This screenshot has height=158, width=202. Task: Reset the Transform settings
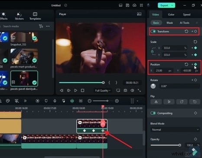coord(186,31)
